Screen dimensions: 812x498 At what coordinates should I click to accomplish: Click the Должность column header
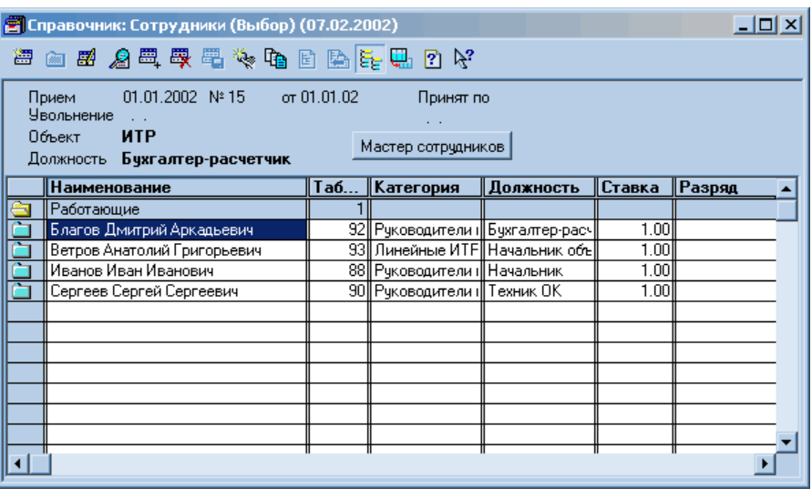540,188
